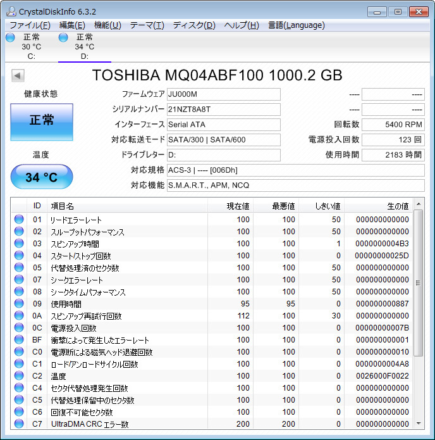
Task: Click status orb for 08 シークタイムパフォーマンス
Action: tap(19, 292)
